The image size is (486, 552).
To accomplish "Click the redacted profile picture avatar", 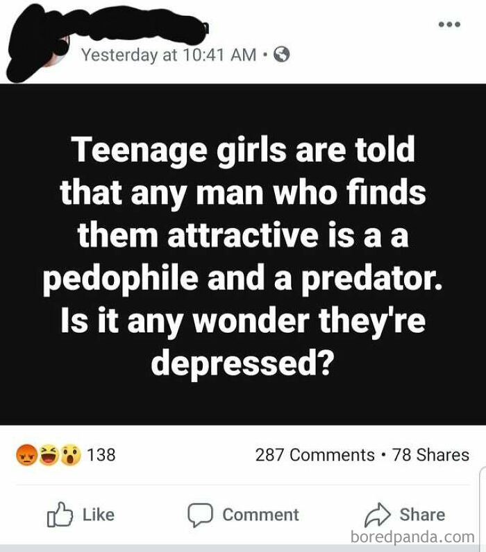I will point(35,46).
